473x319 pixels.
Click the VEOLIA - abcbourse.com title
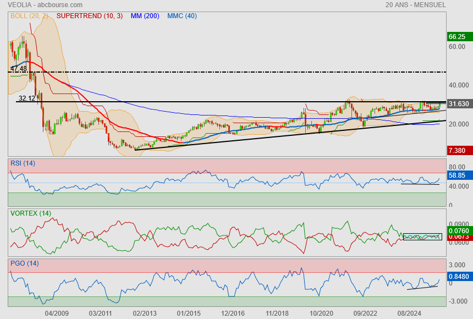[x=41, y=5]
